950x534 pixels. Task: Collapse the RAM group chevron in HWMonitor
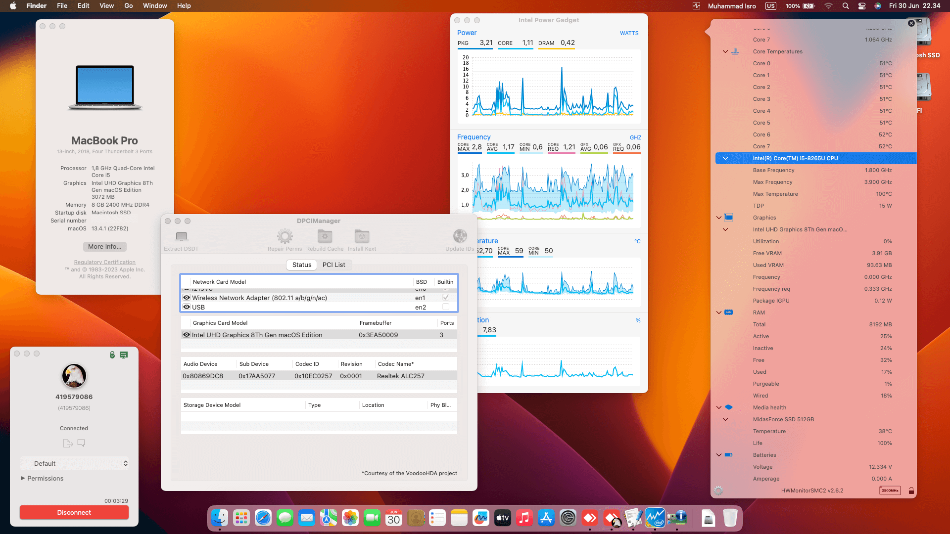(x=719, y=312)
